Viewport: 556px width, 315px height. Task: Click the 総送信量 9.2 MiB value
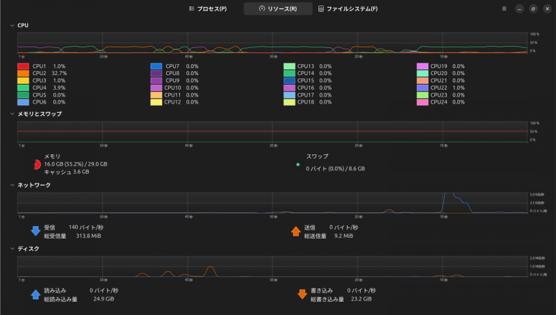click(343, 236)
